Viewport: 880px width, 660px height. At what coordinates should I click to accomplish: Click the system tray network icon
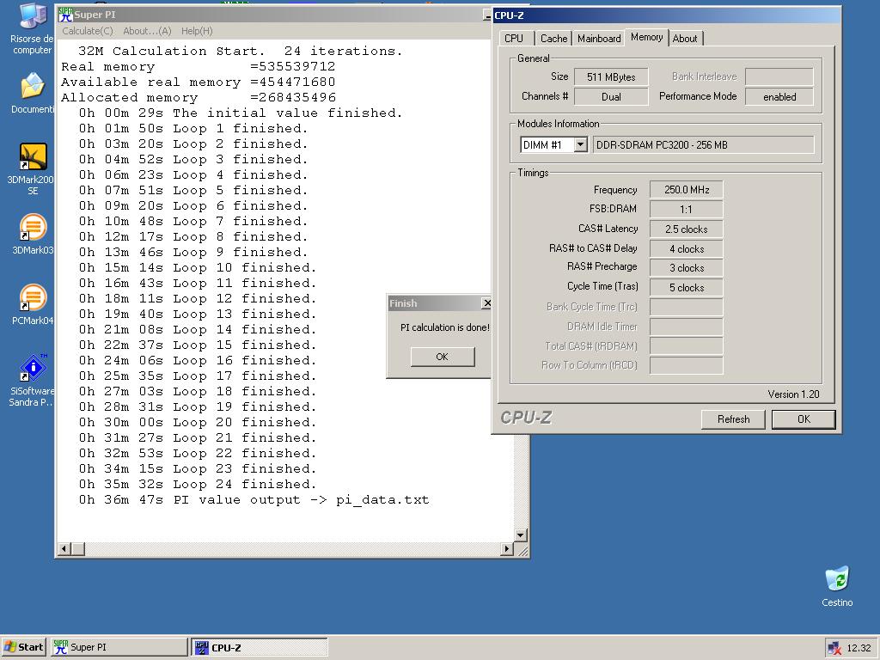pyautogui.click(x=834, y=648)
